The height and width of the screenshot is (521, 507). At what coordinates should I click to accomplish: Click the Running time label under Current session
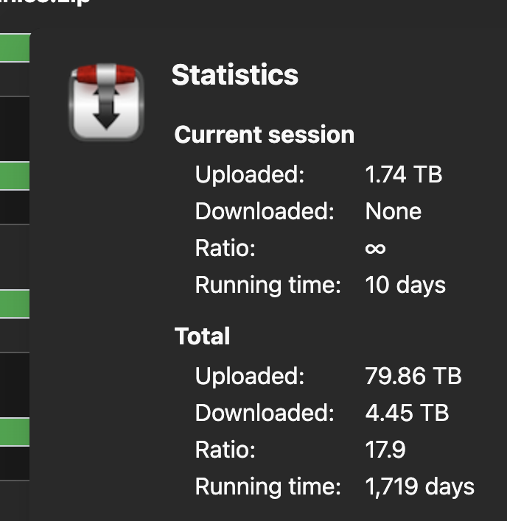[268, 285]
